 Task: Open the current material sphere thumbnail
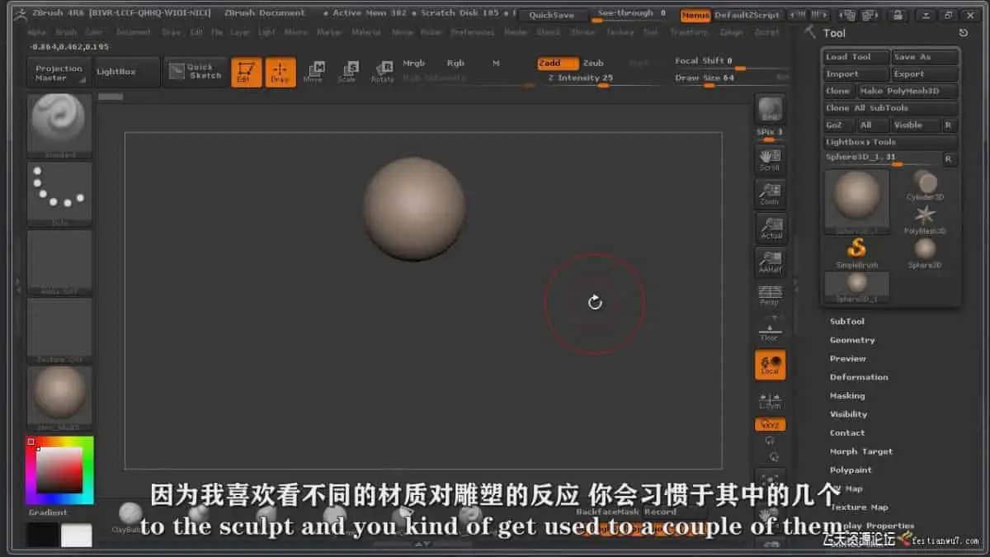(59, 398)
